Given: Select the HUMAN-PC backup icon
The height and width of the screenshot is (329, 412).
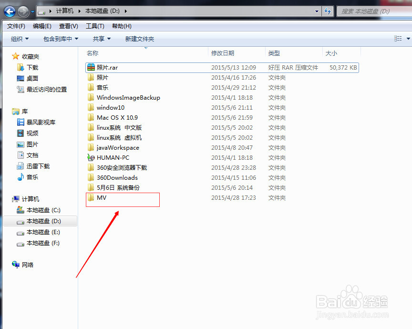Looking at the screenshot, I should pyautogui.click(x=91, y=157).
